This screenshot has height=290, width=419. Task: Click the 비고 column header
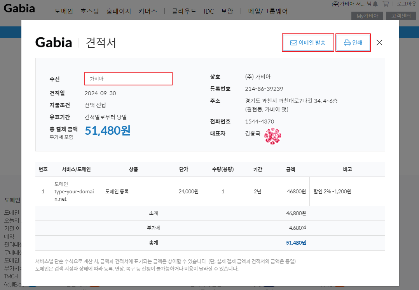pos(347,169)
